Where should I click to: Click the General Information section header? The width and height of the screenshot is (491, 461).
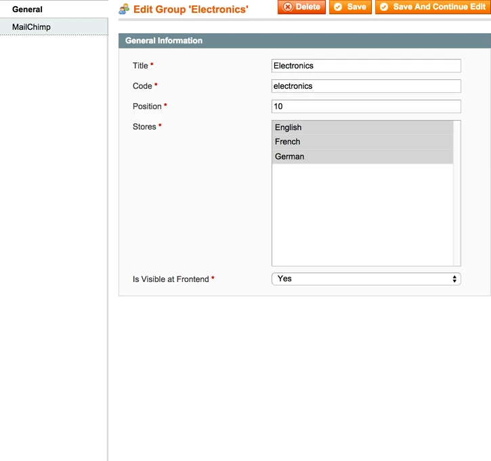point(304,41)
